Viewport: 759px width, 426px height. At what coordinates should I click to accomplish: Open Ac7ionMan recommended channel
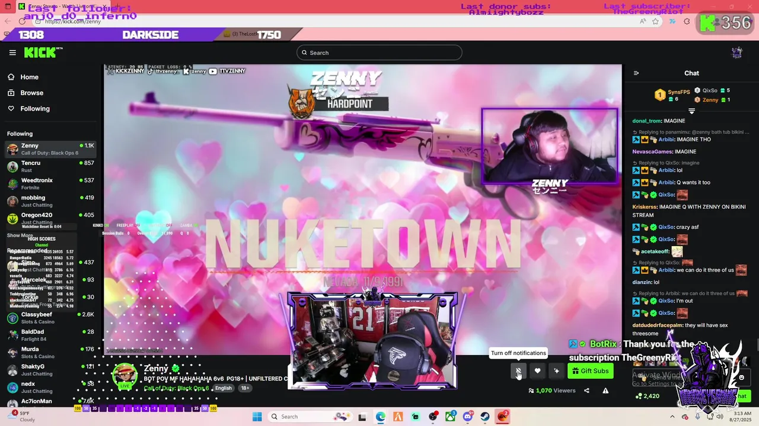(50, 403)
